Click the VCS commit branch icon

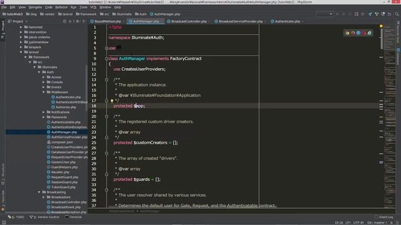coord(377,14)
